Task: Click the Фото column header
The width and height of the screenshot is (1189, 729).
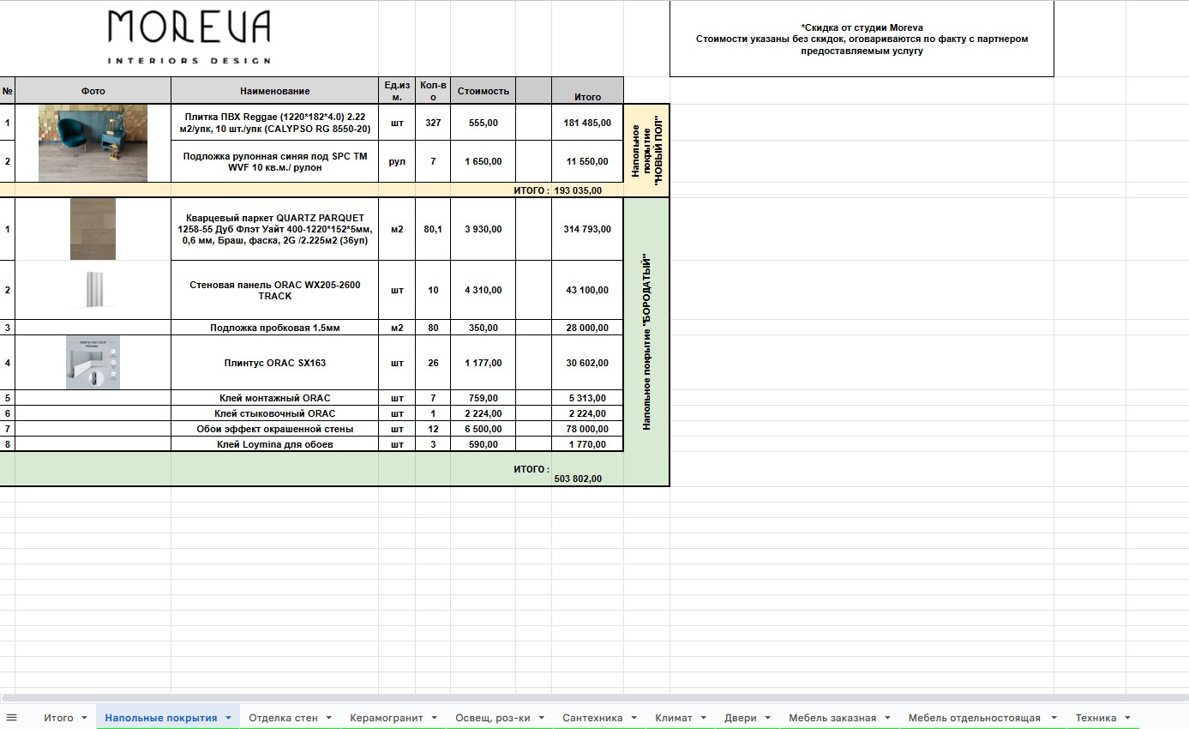Action: pyautogui.click(x=93, y=91)
